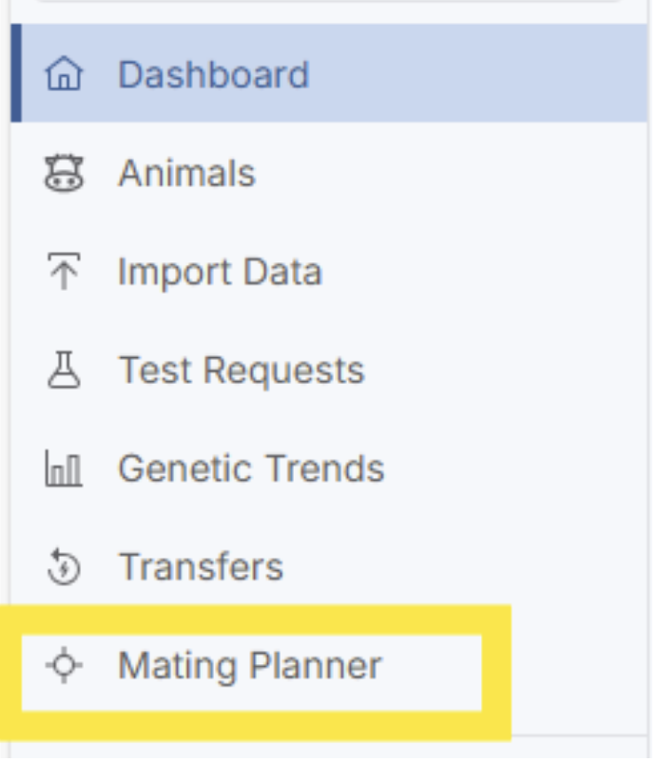
Task: Click the circular arrow Transfers icon
Action: point(64,568)
